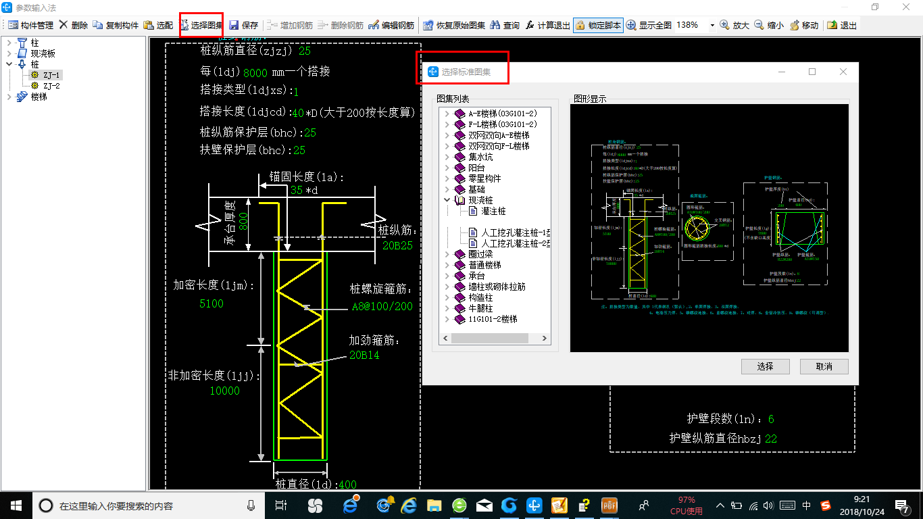The width and height of the screenshot is (923, 519).
Task: Select 人工挖孔灌注桩-1型 document item
Action: (516, 232)
